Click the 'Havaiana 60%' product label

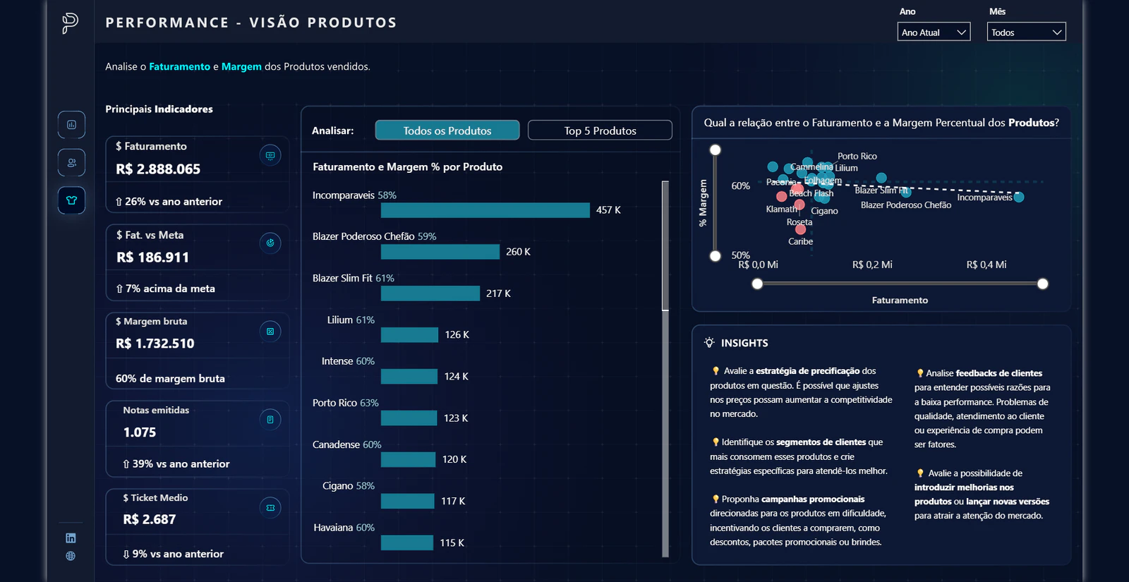pyautogui.click(x=344, y=528)
